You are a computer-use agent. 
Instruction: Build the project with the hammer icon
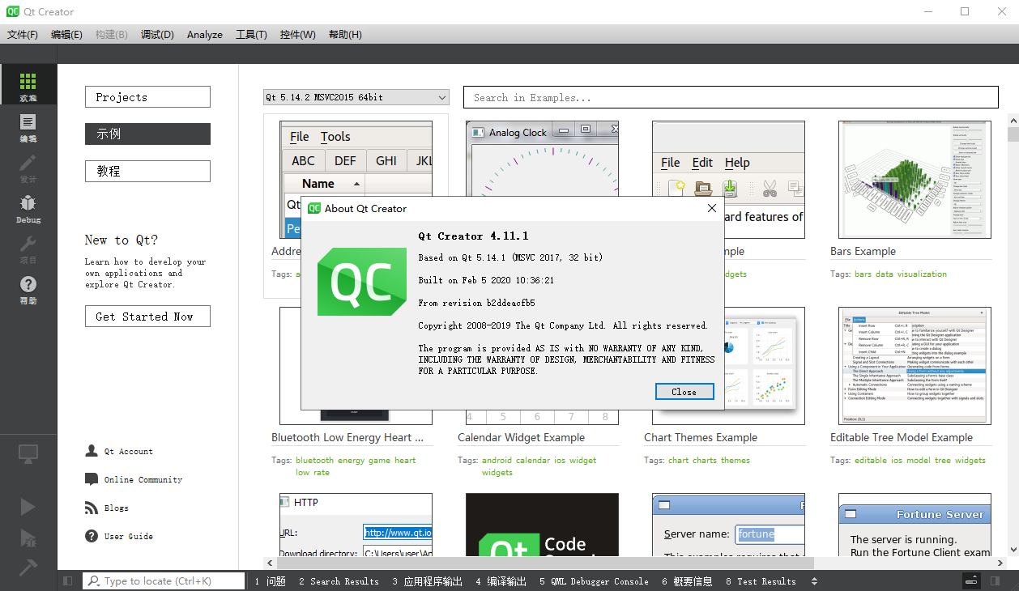pyautogui.click(x=28, y=567)
